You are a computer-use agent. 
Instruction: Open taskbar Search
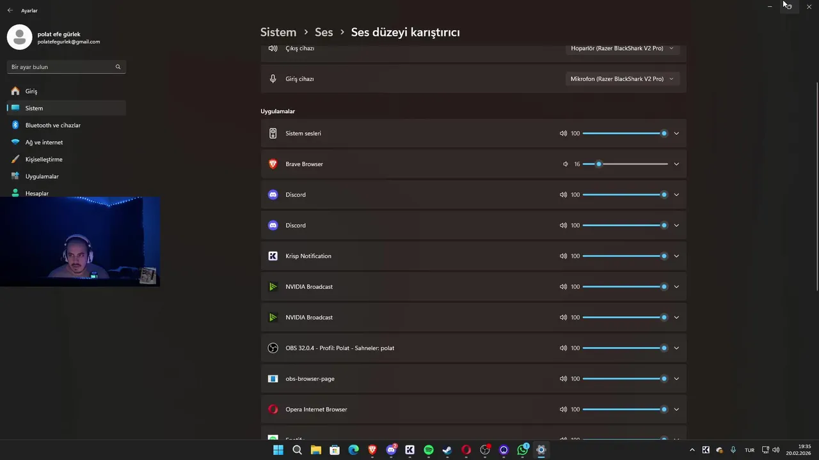[297, 450]
